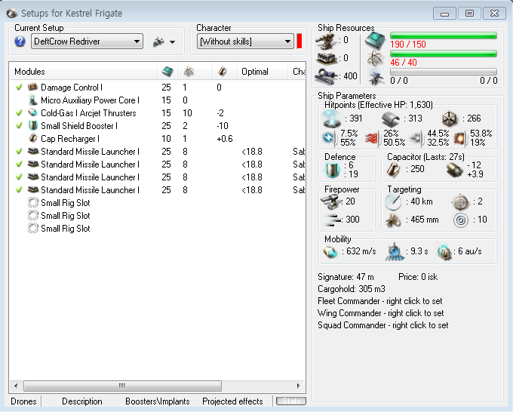513x412 pixels.
Task: Sort by the Modules column header
Action: (x=83, y=72)
